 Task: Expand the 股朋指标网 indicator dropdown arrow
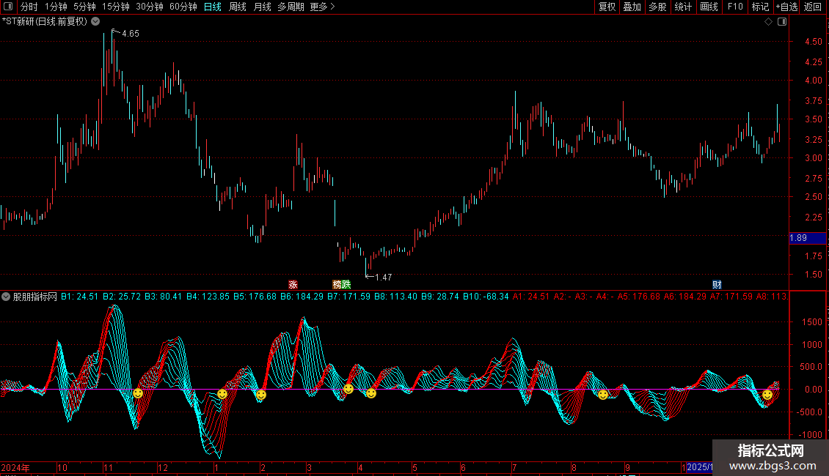5,297
